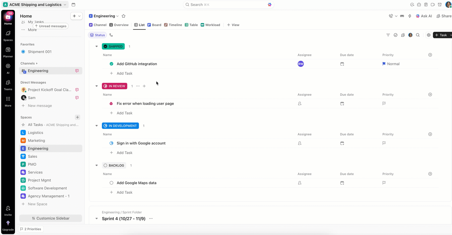This screenshot has width=452, height=235.
Task: Collapse the SHIPPED status group
Action: (97, 46)
